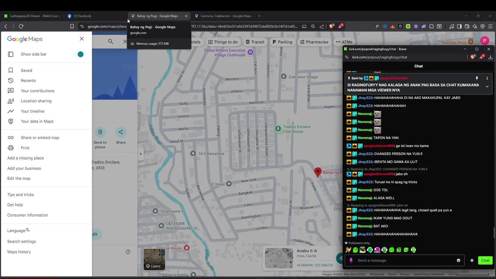The height and width of the screenshot is (279, 496).
Task: Click the Brave Shields icon in address bar
Action: tap(331, 26)
